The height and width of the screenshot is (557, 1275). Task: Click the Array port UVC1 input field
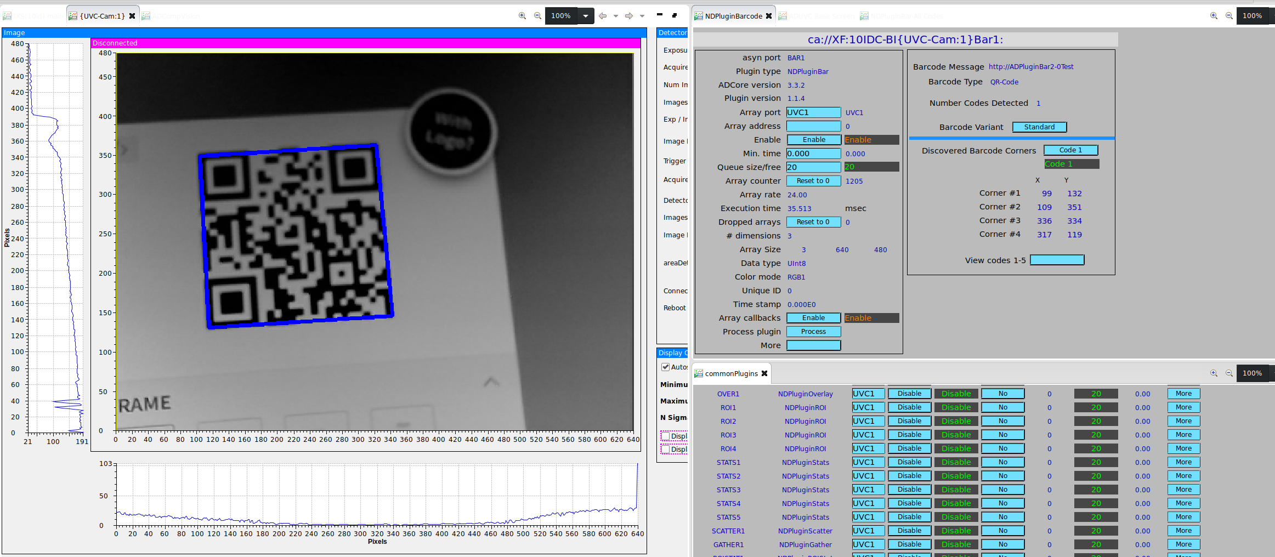pyautogui.click(x=814, y=112)
